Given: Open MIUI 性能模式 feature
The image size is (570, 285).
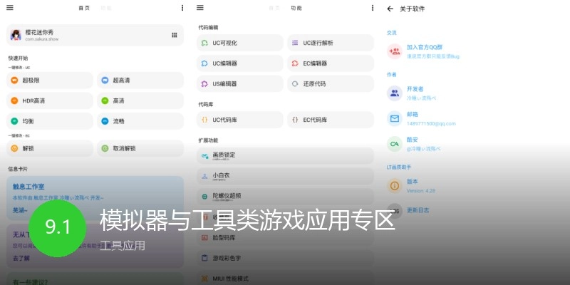Looking at the screenshot, I should point(285,279).
